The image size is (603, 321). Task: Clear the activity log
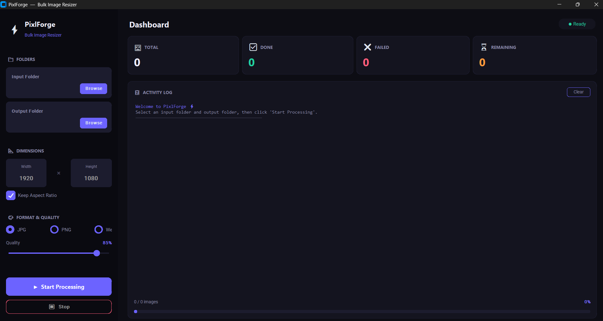pyautogui.click(x=578, y=92)
